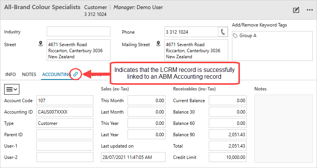Select the Accounting ID field
The image size is (317, 168).
click(x=65, y=112)
